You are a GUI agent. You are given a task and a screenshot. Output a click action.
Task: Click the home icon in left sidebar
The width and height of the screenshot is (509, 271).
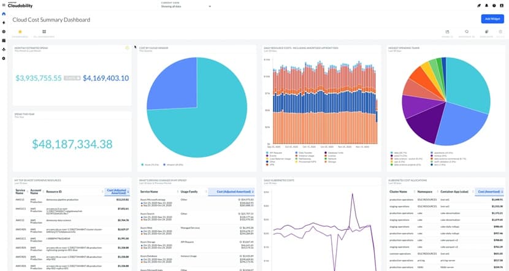point(4,14)
